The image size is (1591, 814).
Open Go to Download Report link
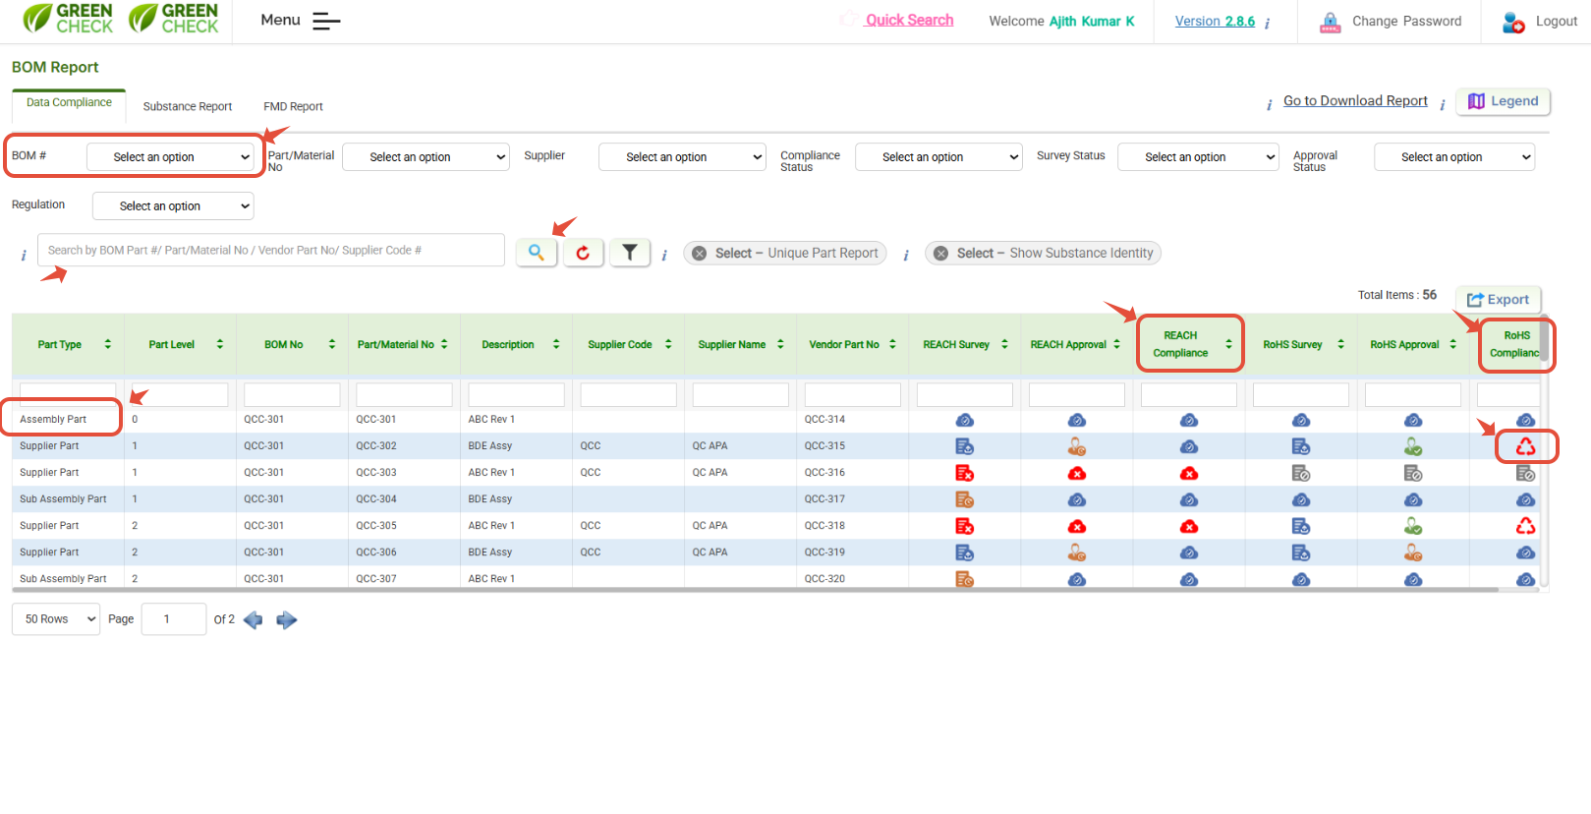pos(1354,101)
